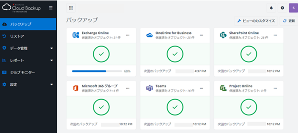Click the help question mark icon
The height and width of the screenshot is (133, 298).
[283, 8]
